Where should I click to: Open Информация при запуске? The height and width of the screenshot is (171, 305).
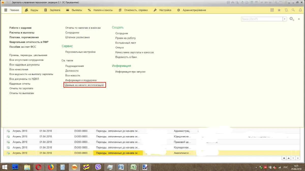tap(130, 72)
